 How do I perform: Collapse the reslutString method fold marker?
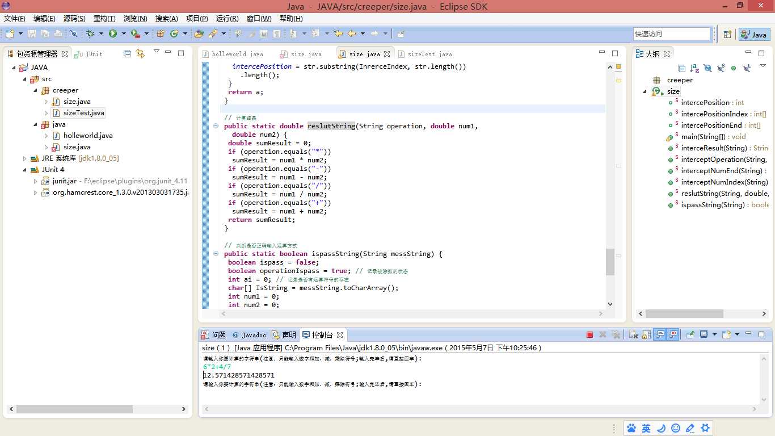coord(216,126)
